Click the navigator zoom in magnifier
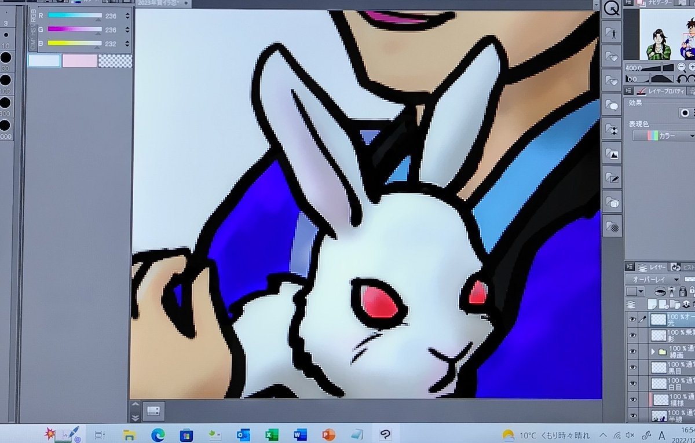 692,67
